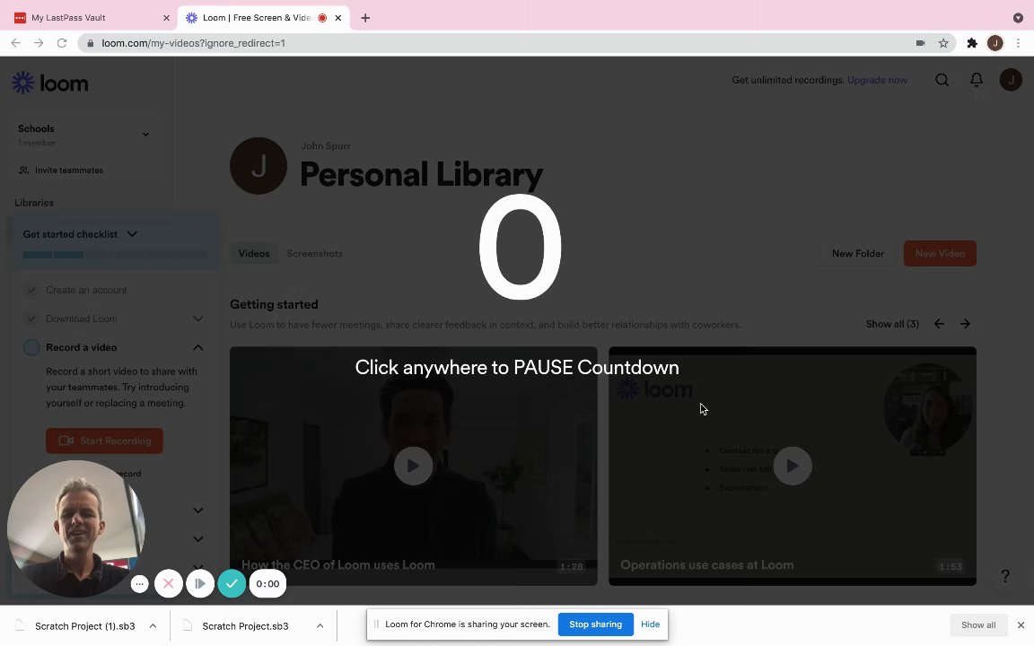The image size is (1034, 646).
Task: Click Stop sharing in the screen share bar
Action: point(595,624)
